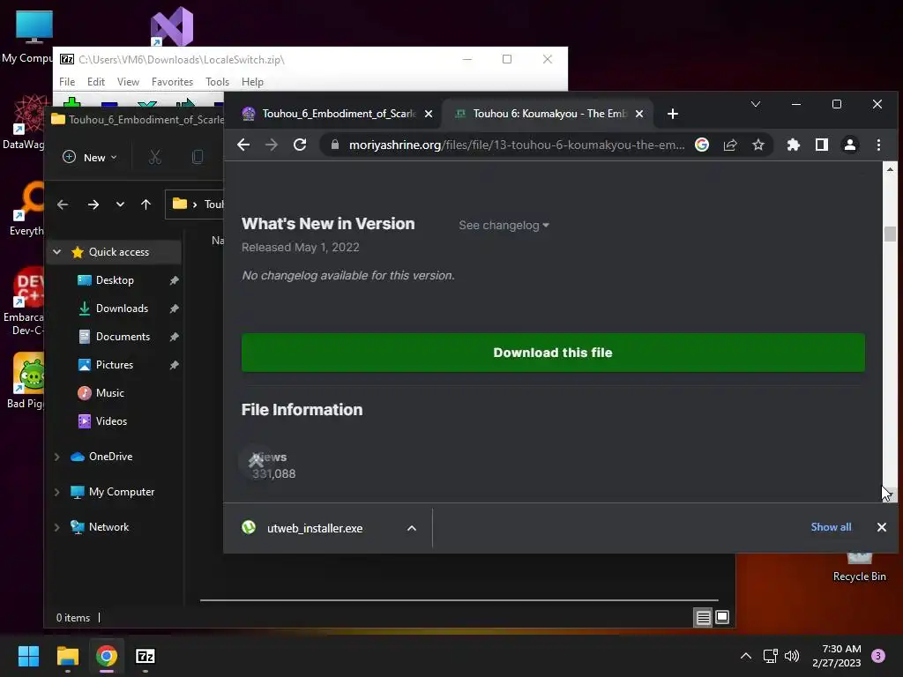Open Chrome extensions puzzle icon

click(794, 145)
